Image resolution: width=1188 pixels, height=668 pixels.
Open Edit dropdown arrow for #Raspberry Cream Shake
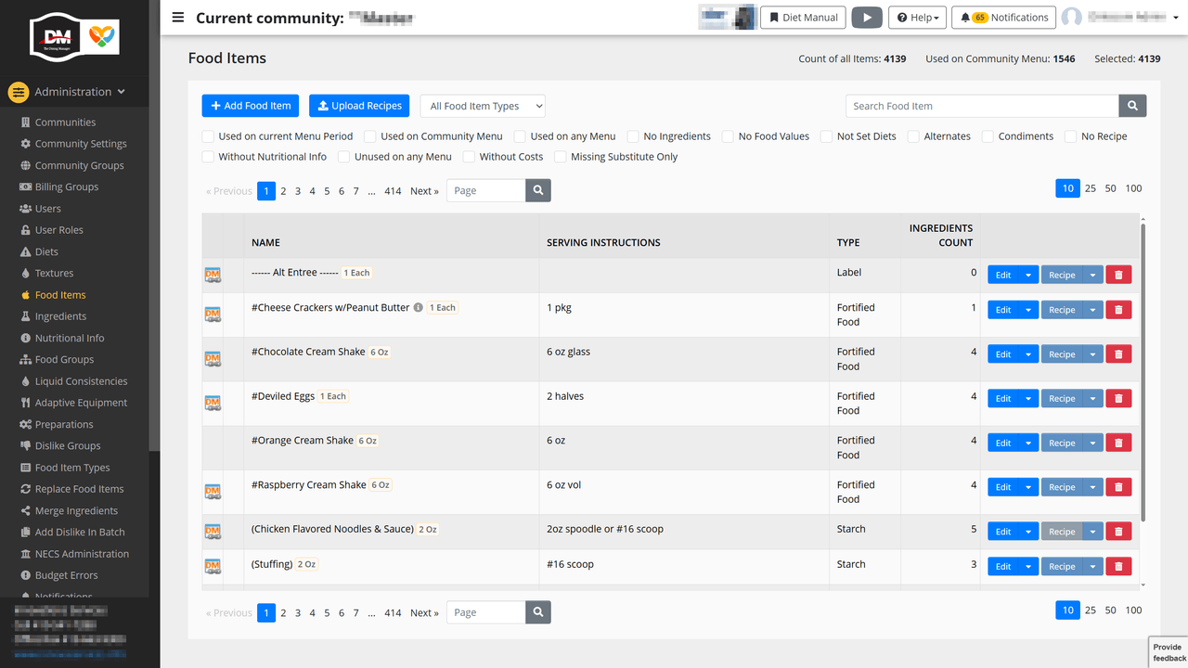tap(1028, 487)
